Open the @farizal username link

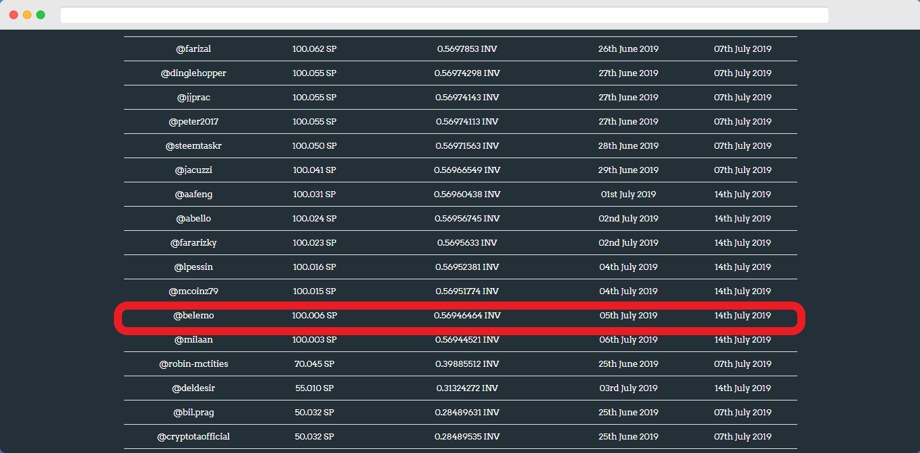click(x=193, y=49)
